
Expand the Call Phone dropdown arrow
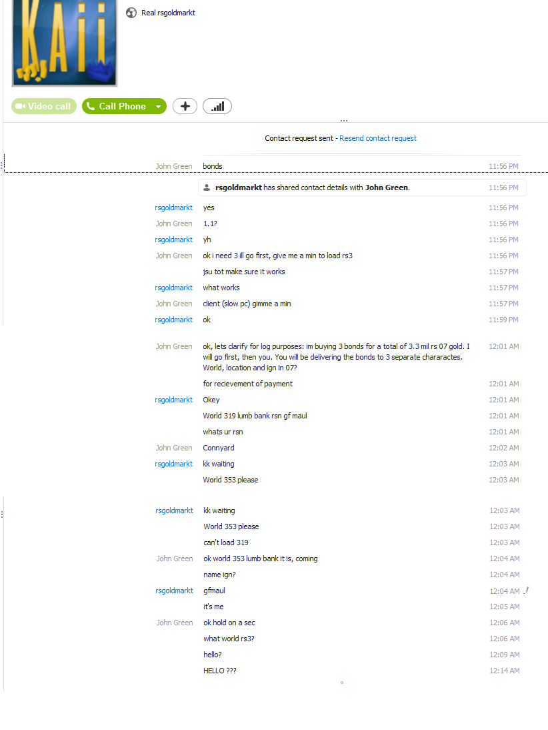[x=159, y=107]
